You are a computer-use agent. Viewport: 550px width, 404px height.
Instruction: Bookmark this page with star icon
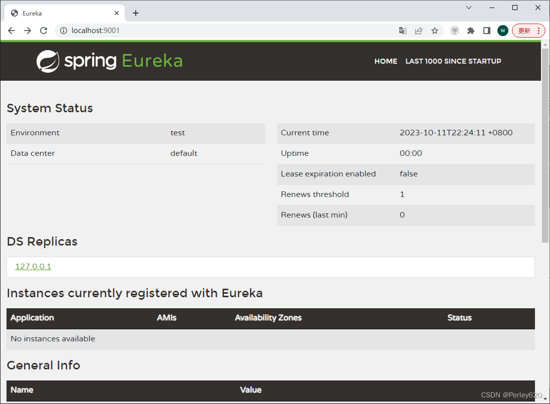[435, 31]
